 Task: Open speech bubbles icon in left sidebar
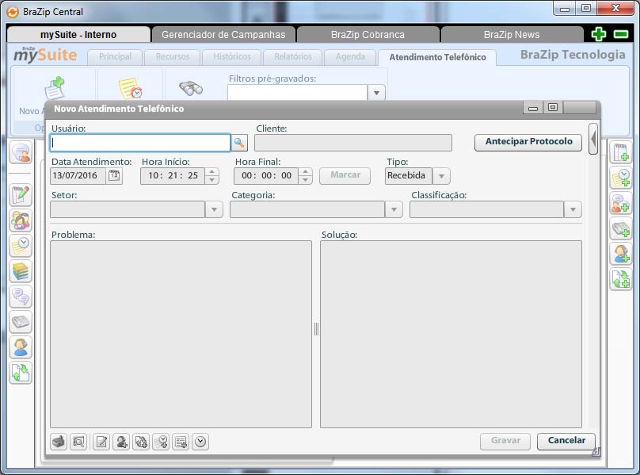coord(21,297)
